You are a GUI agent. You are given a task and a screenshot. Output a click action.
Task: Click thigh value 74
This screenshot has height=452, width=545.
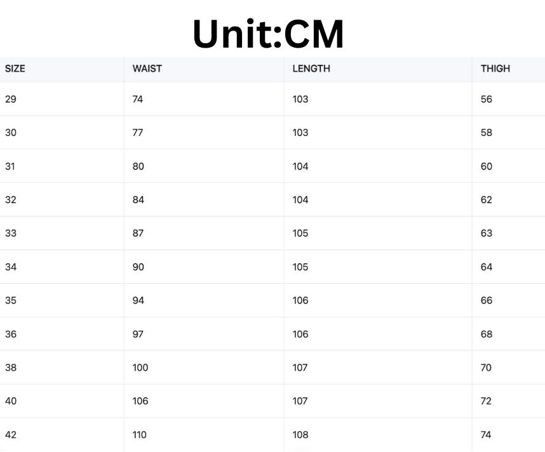pyautogui.click(x=486, y=435)
